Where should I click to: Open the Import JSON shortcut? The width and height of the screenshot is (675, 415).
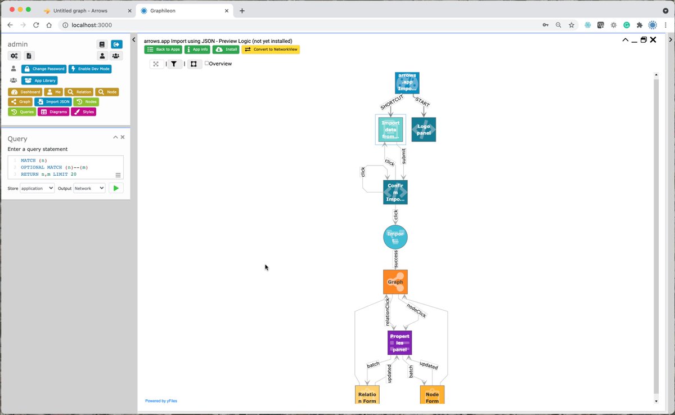click(53, 102)
